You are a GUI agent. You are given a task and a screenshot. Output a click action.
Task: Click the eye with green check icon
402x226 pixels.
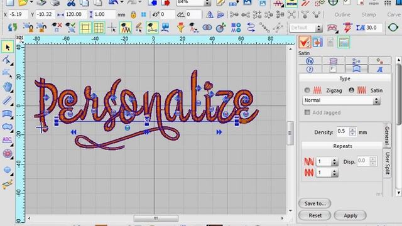[70, 28]
